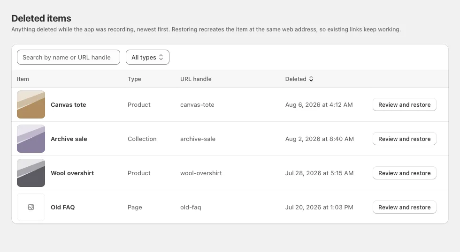Viewport: 460px width, 252px height.
Task: Open the All types filter dropdown
Action: pyautogui.click(x=147, y=57)
